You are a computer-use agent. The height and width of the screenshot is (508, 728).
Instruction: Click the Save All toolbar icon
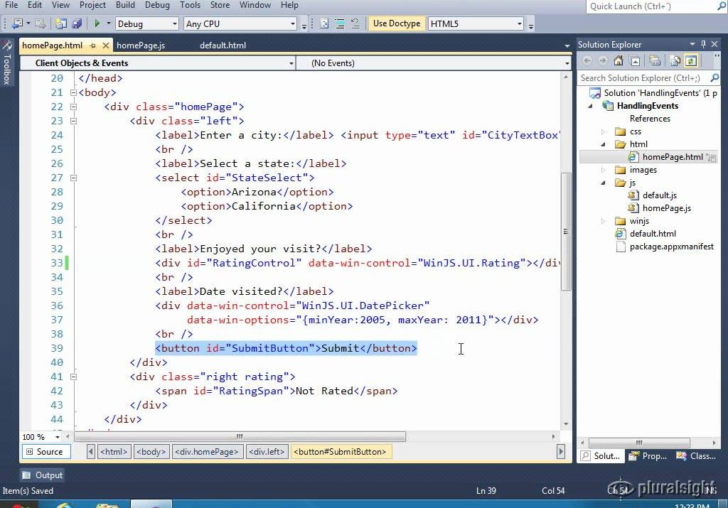[75, 23]
